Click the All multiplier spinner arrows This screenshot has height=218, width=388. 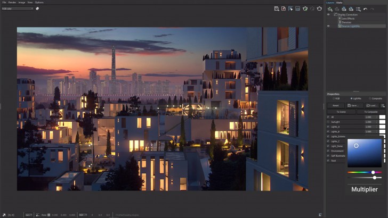tap(377, 117)
